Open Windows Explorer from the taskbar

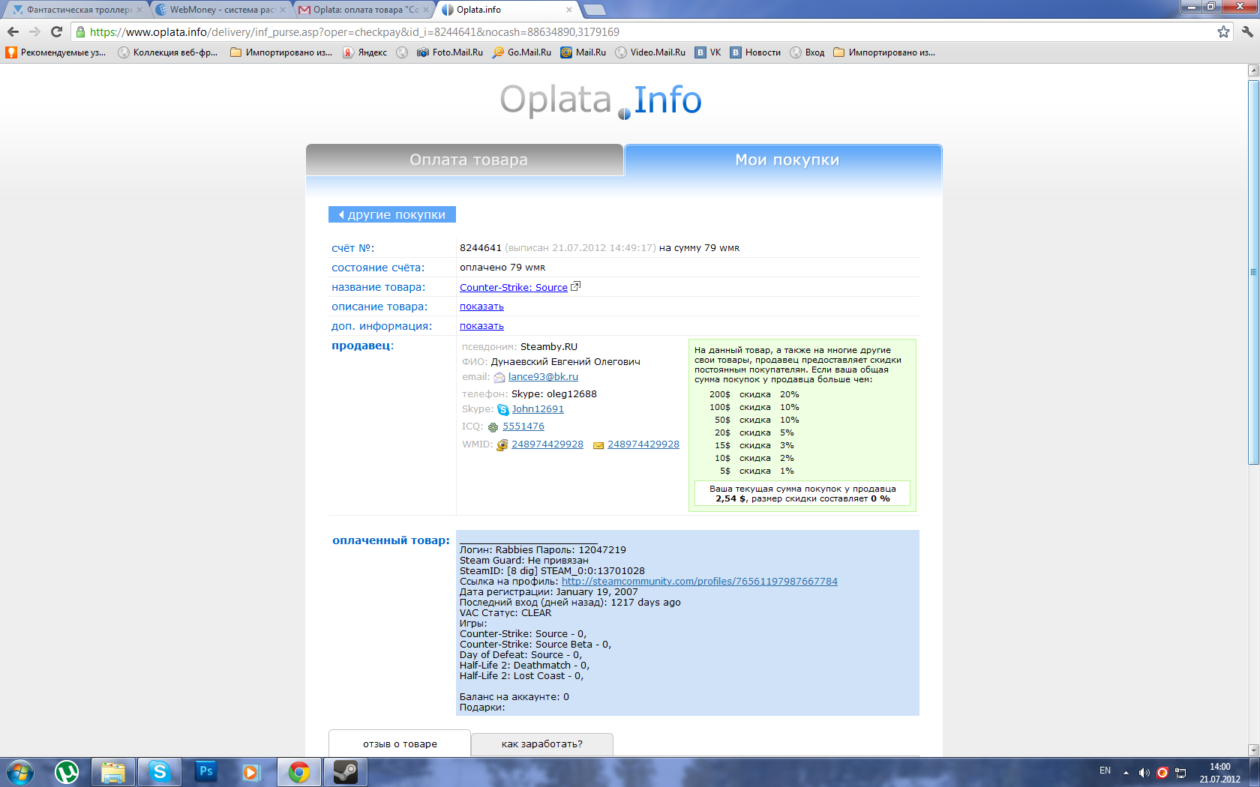pyautogui.click(x=113, y=771)
